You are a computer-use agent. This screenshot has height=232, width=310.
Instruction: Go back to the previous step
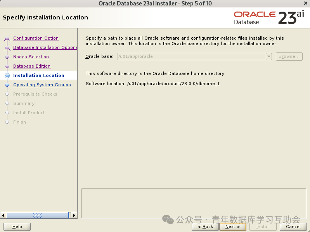pos(205,227)
